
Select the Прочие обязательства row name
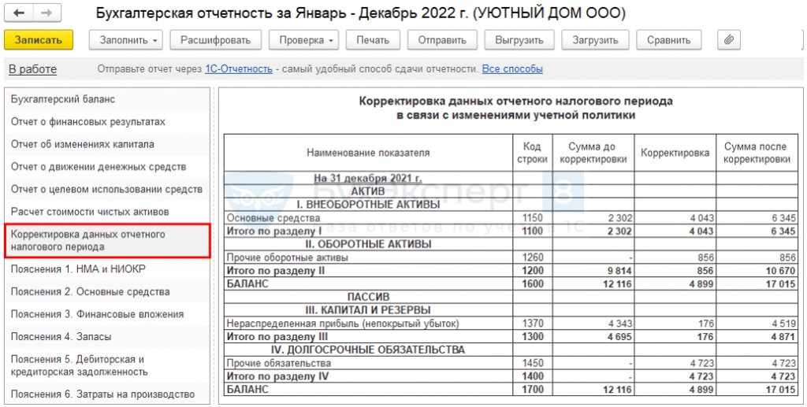[368, 364]
